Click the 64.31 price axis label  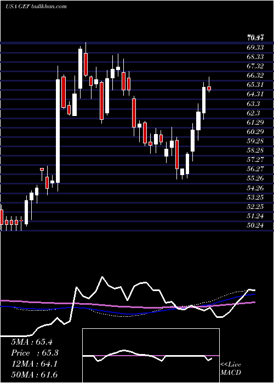pyautogui.click(x=255, y=94)
